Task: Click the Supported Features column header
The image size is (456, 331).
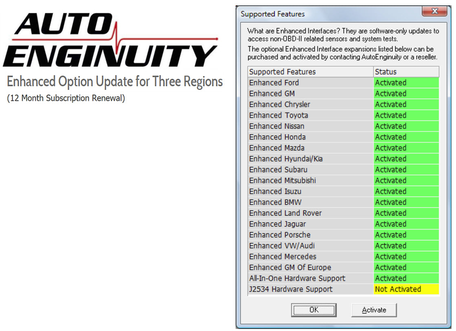Action: click(311, 72)
